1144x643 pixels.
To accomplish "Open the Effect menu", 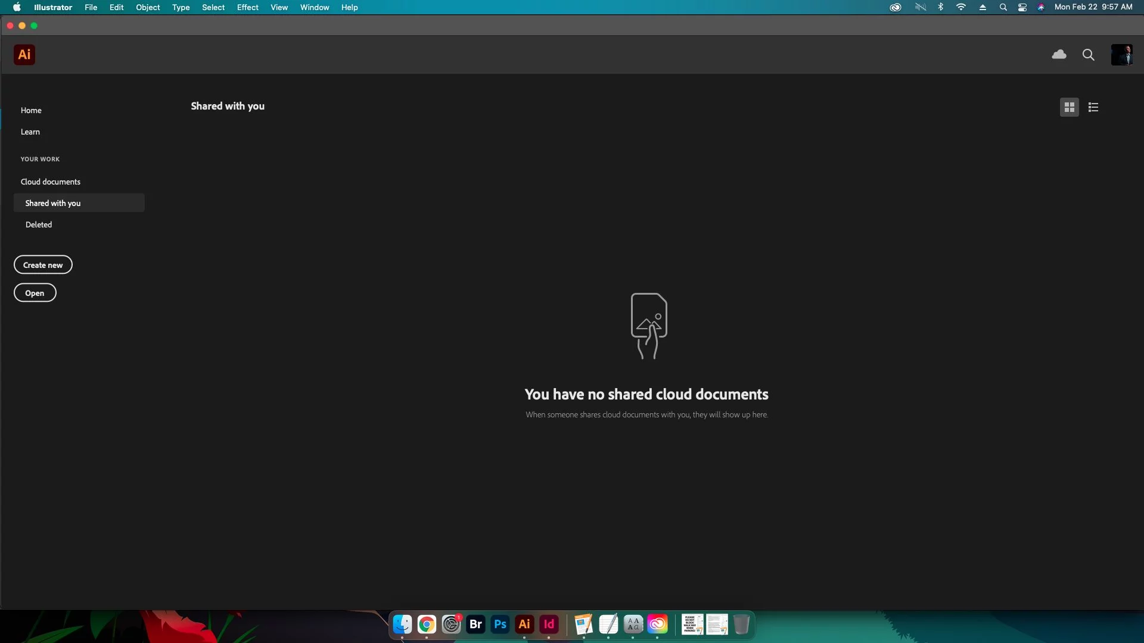I will pyautogui.click(x=247, y=7).
